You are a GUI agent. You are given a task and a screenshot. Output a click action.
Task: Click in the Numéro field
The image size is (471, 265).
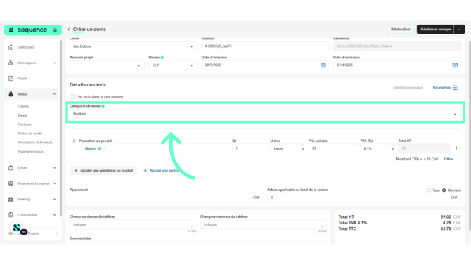tap(265, 46)
